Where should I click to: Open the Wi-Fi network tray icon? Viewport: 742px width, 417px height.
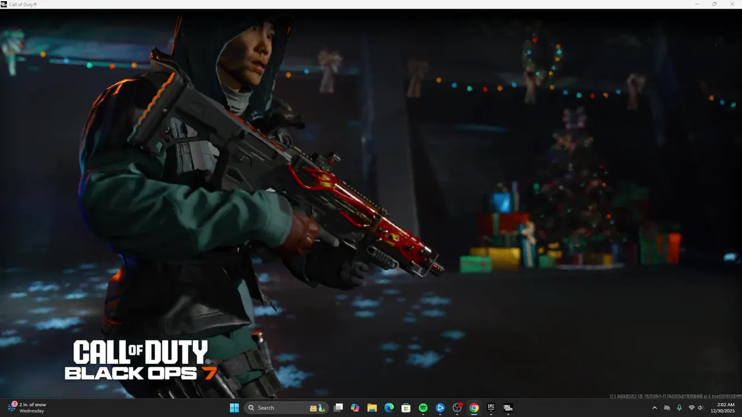coord(692,408)
